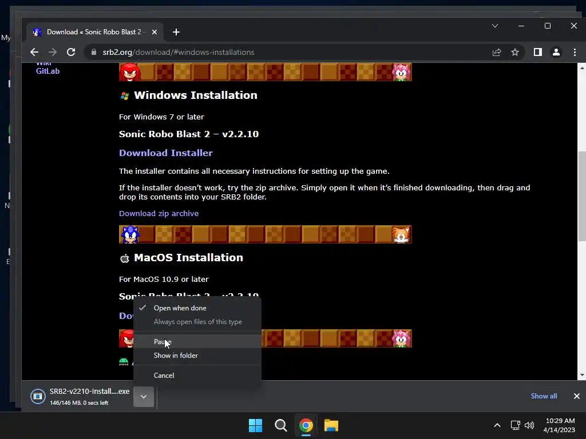Click the Apple logo beside MacOS Installation

pyautogui.click(x=125, y=258)
